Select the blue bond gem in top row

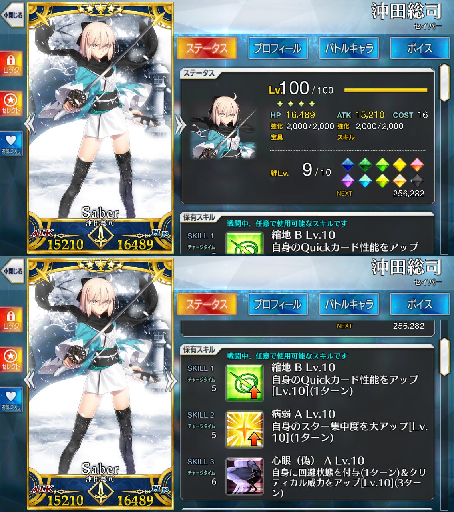point(348,164)
